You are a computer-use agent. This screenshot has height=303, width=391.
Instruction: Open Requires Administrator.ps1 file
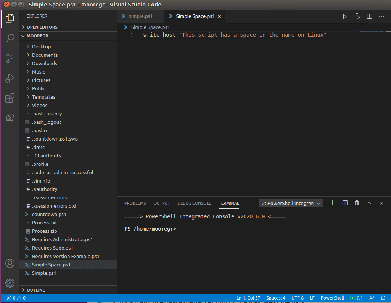tap(68, 239)
